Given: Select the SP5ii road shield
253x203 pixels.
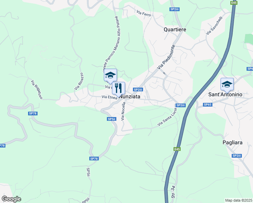Looking at the screenshot, I should [112, 119].
